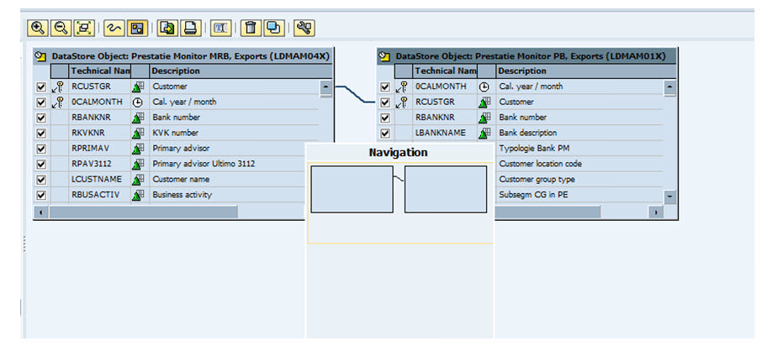
Task: Click horizontal scrollbar thumb in LDMAM04X table
Action: click(x=143, y=212)
